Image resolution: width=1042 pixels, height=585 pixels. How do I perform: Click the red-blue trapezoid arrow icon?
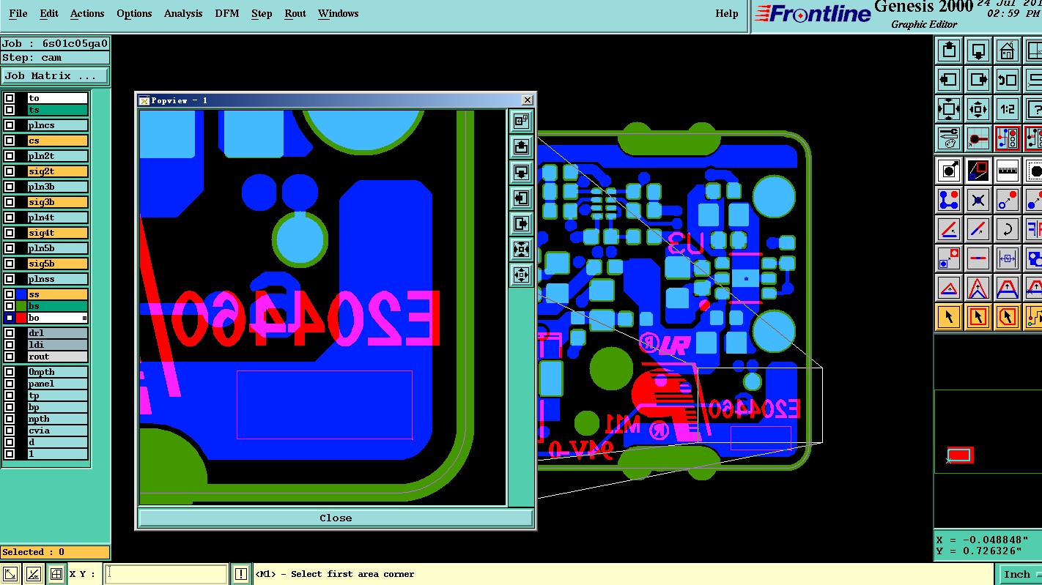(x=1008, y=288)
